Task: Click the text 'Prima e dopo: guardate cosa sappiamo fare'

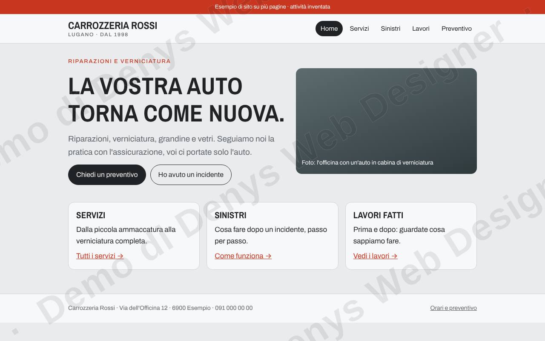Action: pos(399,235)
